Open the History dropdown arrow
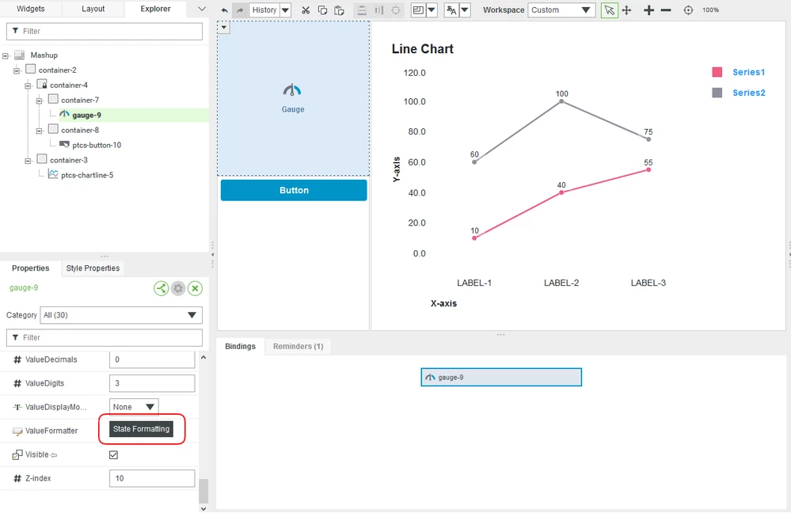The image size is (791, 513). [x=286, y=10]
